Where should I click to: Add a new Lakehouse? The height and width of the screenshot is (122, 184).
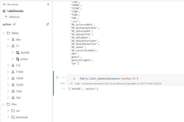pos(12,17)
